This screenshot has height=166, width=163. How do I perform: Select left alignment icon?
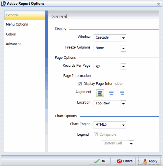(100, 93)
